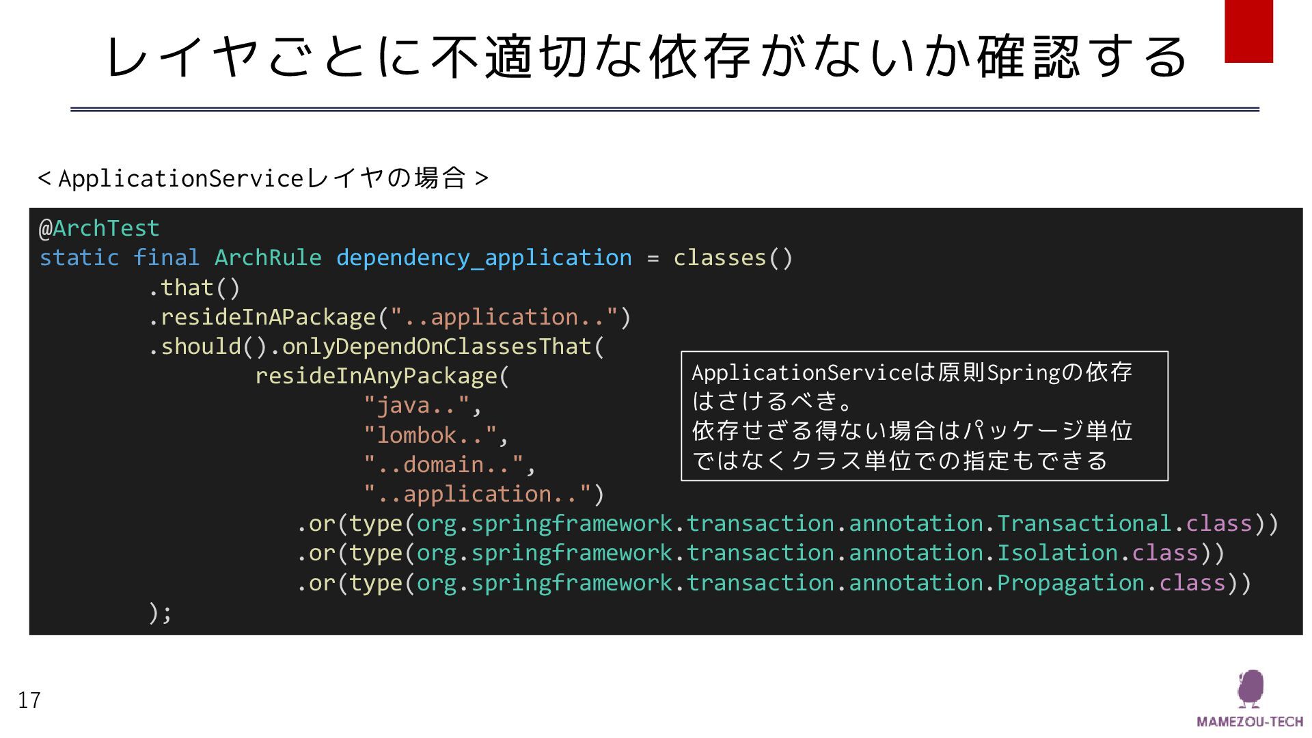This screenshot has width=1312, height=738.
Task: Click the ApplicationService subtitle heading
Action: pyautogui.click(x=263, y=178)
